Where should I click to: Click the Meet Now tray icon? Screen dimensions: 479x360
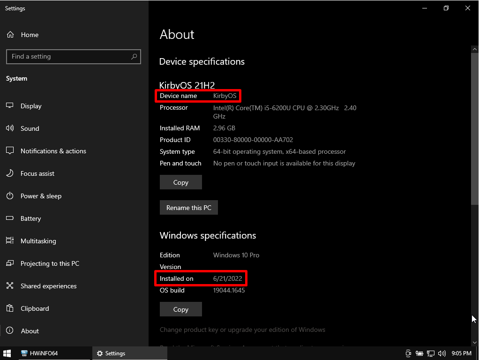coord(408,353)
